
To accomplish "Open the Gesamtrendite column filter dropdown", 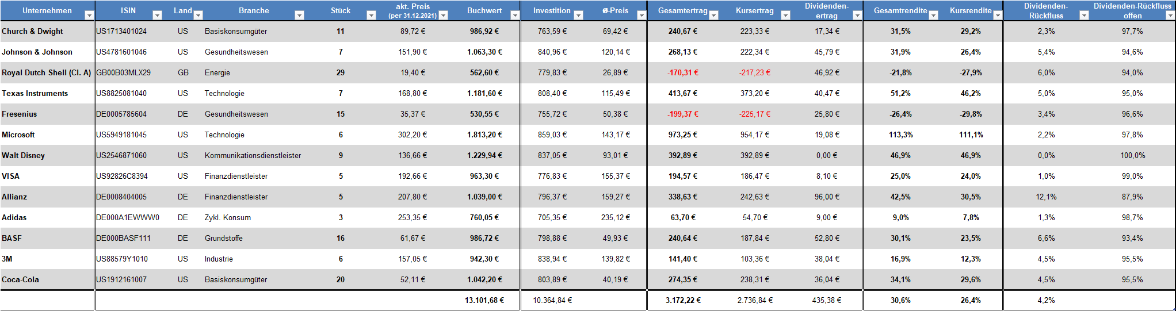I will click(x=933, y=16).
